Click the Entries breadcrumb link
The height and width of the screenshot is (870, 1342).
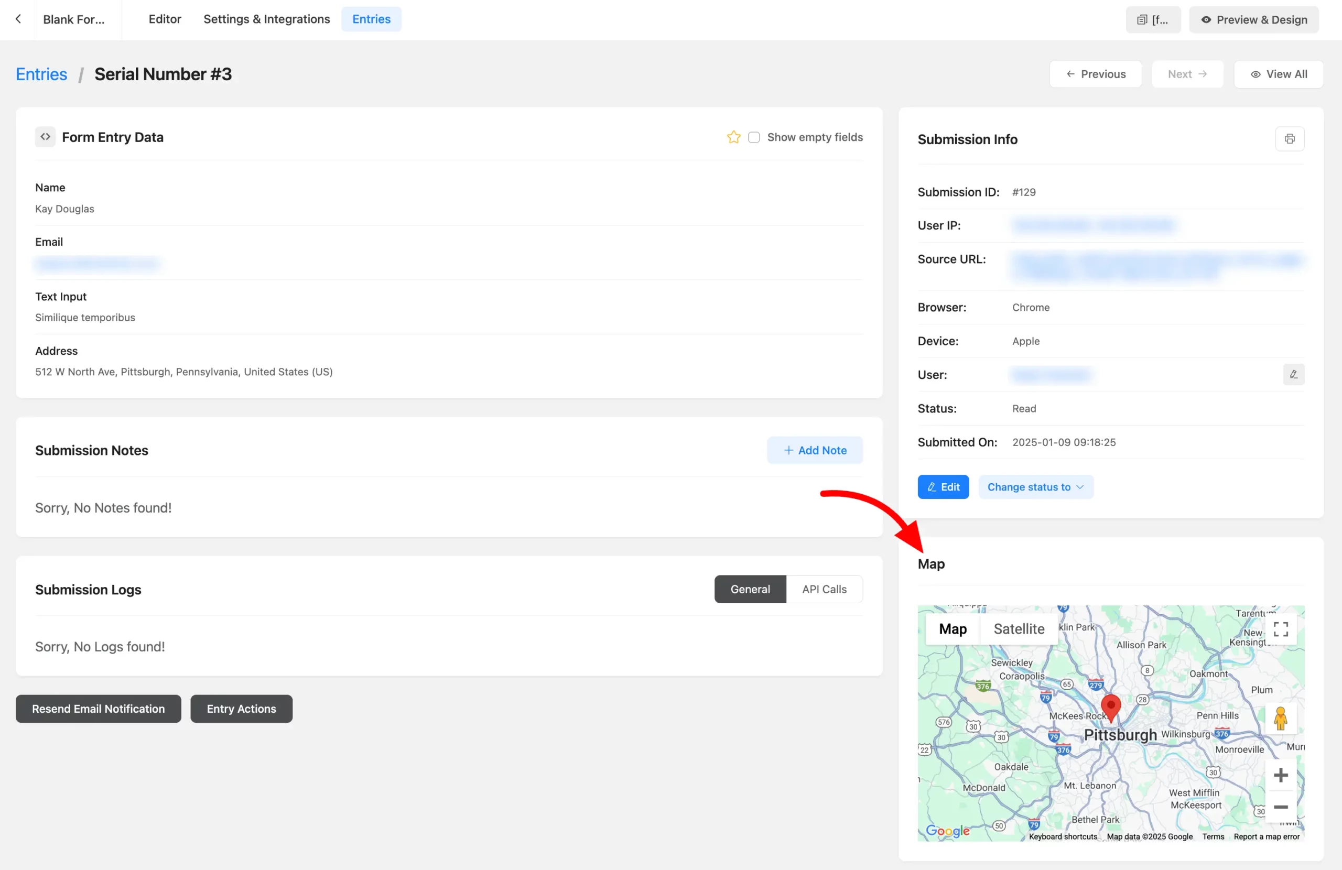click(41, 74)
